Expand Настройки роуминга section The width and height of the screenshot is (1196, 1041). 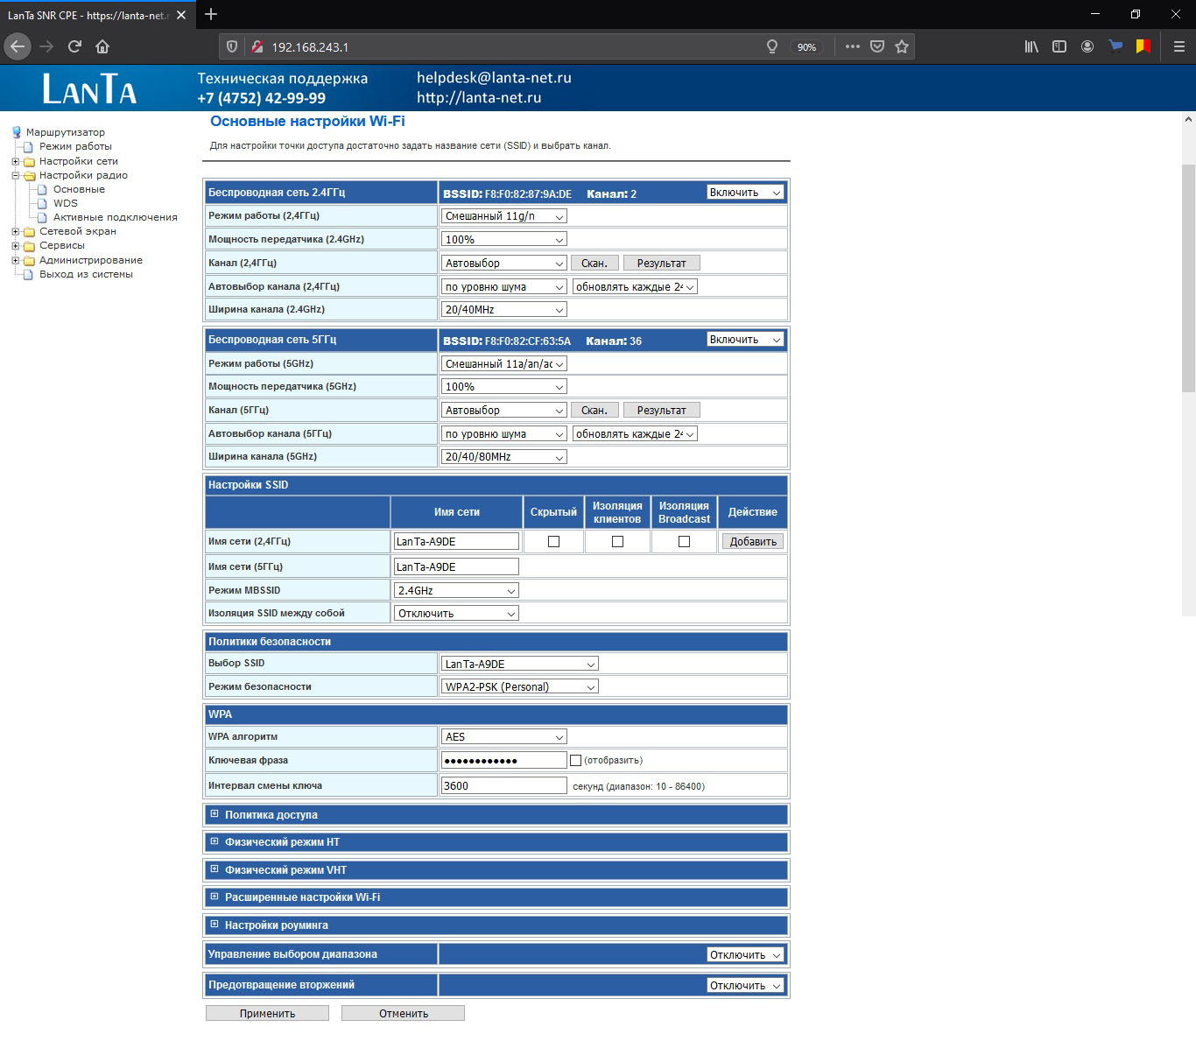[x=215, y=925]
